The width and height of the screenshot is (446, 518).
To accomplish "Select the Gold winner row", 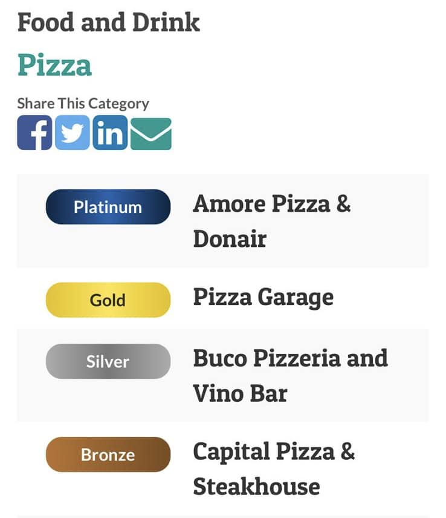I will pos(223,298).
